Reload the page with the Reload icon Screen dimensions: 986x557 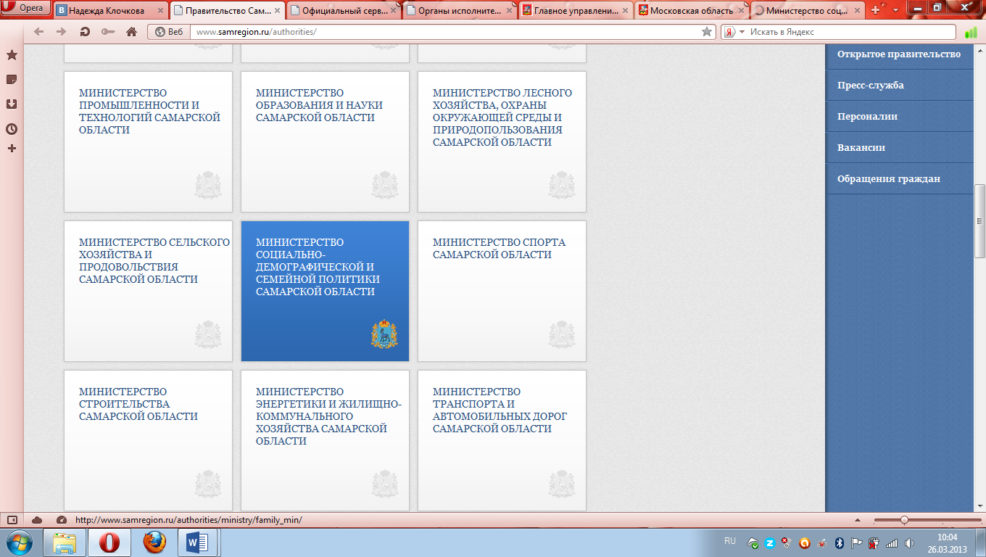85,32
